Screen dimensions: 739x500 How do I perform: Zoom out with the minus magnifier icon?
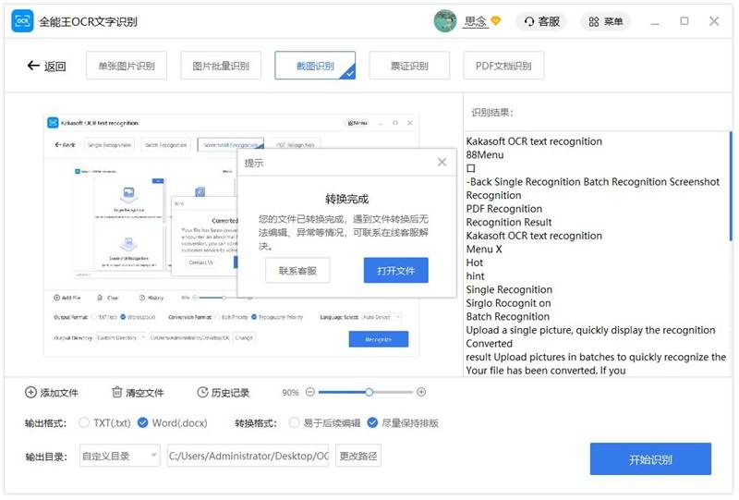[310, 392]
